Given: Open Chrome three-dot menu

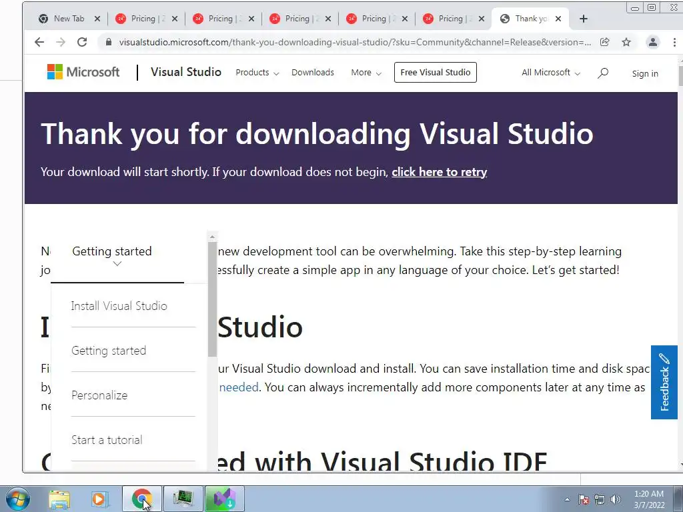Looking at the screenshot, I should pos(674,42).
